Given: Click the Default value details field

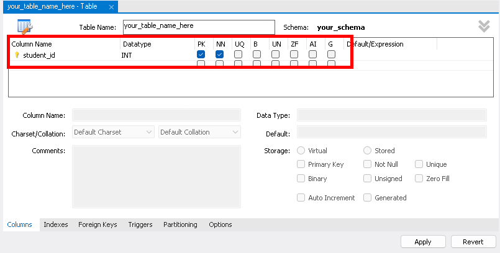Looking at the screenshot, I should (x=392, y=131).
